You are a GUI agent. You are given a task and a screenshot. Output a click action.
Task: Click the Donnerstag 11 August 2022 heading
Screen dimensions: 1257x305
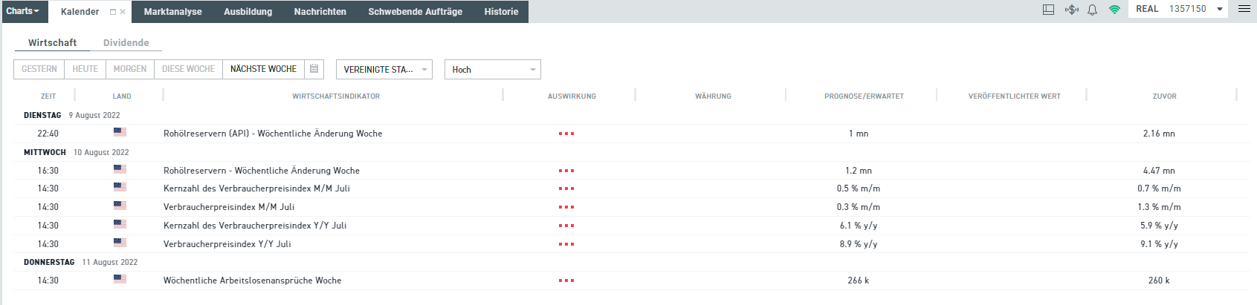pyautogui.click(x=80, y=262)
